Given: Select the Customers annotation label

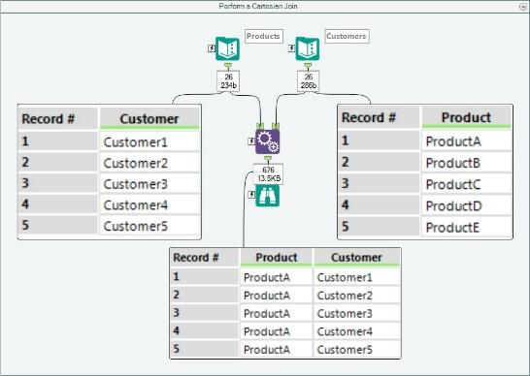Looking at the screenshot, I should click(x=347, y=36).
